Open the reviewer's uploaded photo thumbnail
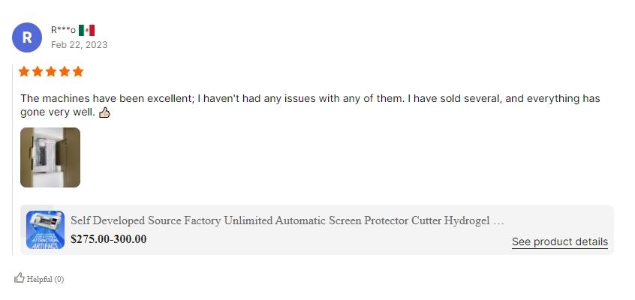635x300 pixels. pos(50,157)
